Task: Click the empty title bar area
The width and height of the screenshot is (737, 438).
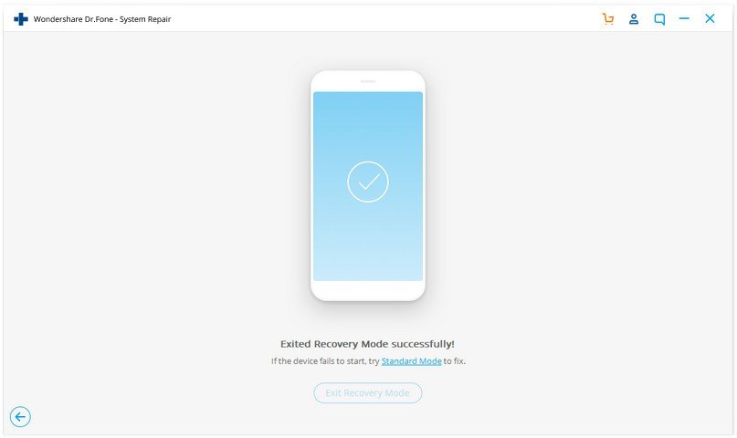Action: pyautogui.click(x=385, y=19)
